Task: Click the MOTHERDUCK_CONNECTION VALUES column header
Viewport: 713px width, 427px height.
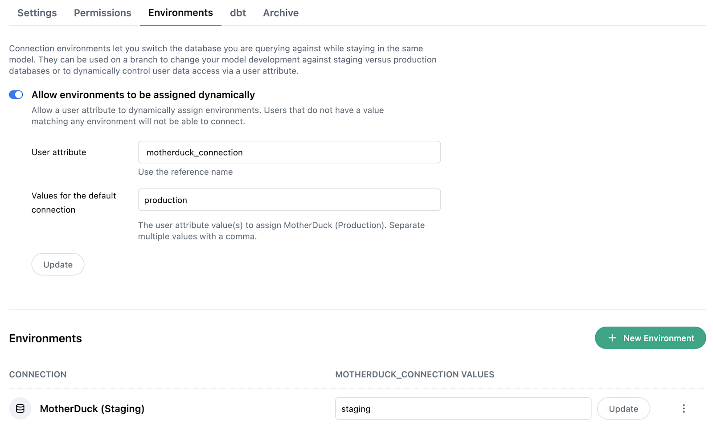Action: click(414, 374)
